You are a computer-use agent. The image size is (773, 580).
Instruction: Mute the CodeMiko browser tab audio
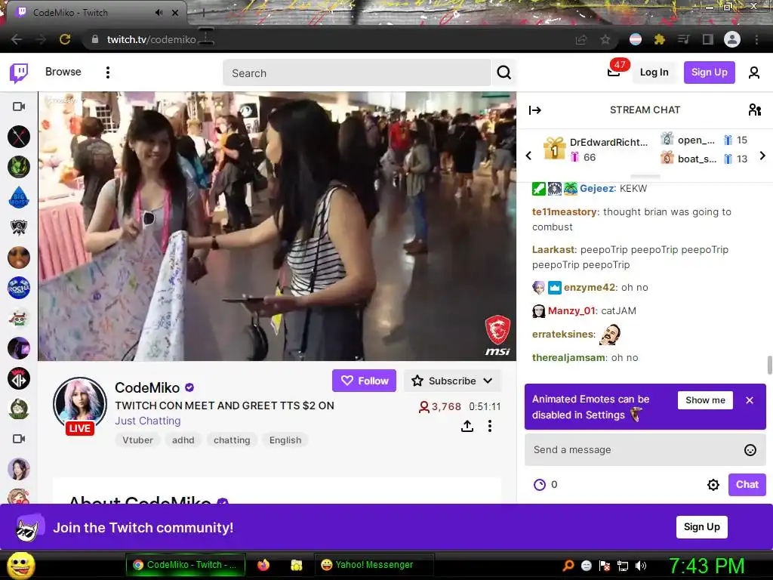159,13
